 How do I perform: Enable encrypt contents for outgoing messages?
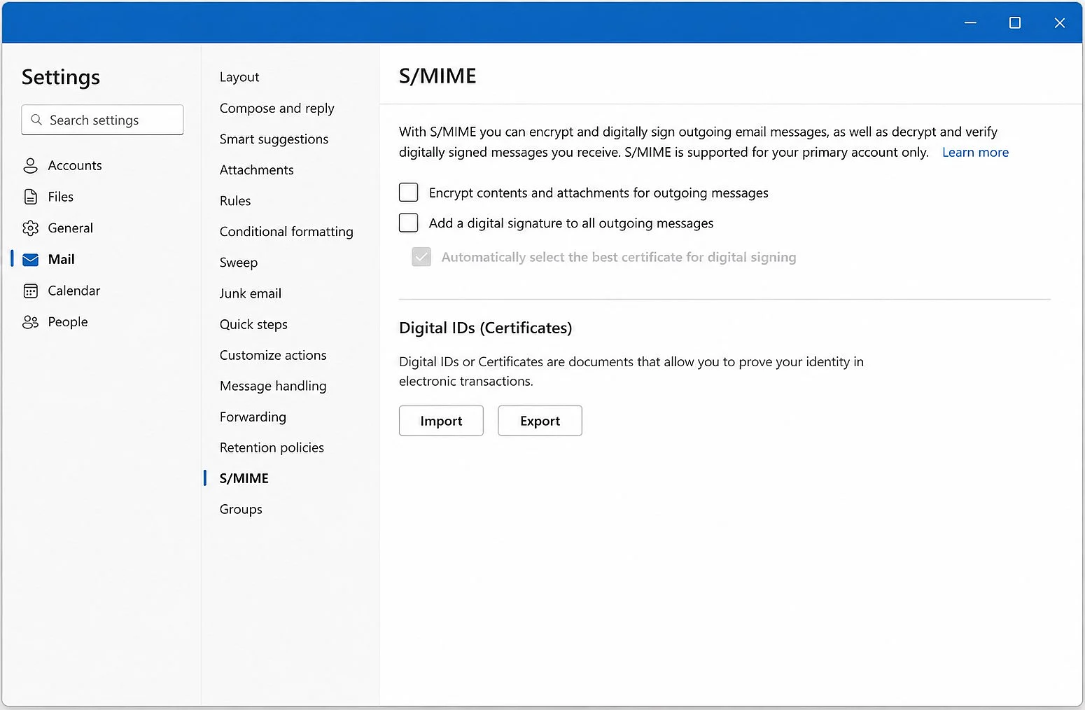[x=408, y=192]
